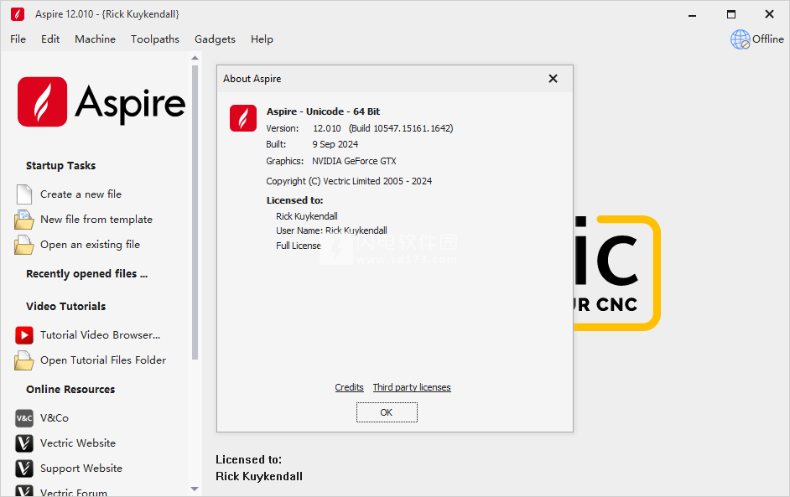Select Create a new file
790x497 pixels.
[x=81, y=194]
